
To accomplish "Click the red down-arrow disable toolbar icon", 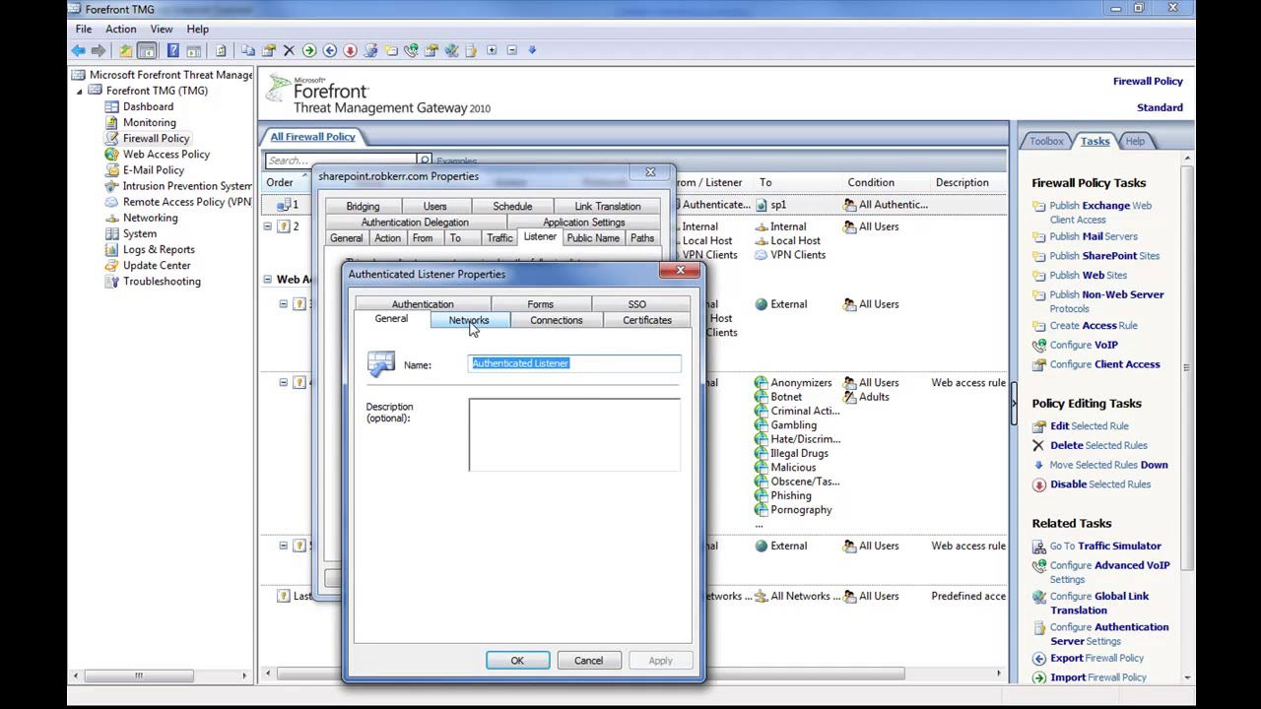I will [350, 50].
